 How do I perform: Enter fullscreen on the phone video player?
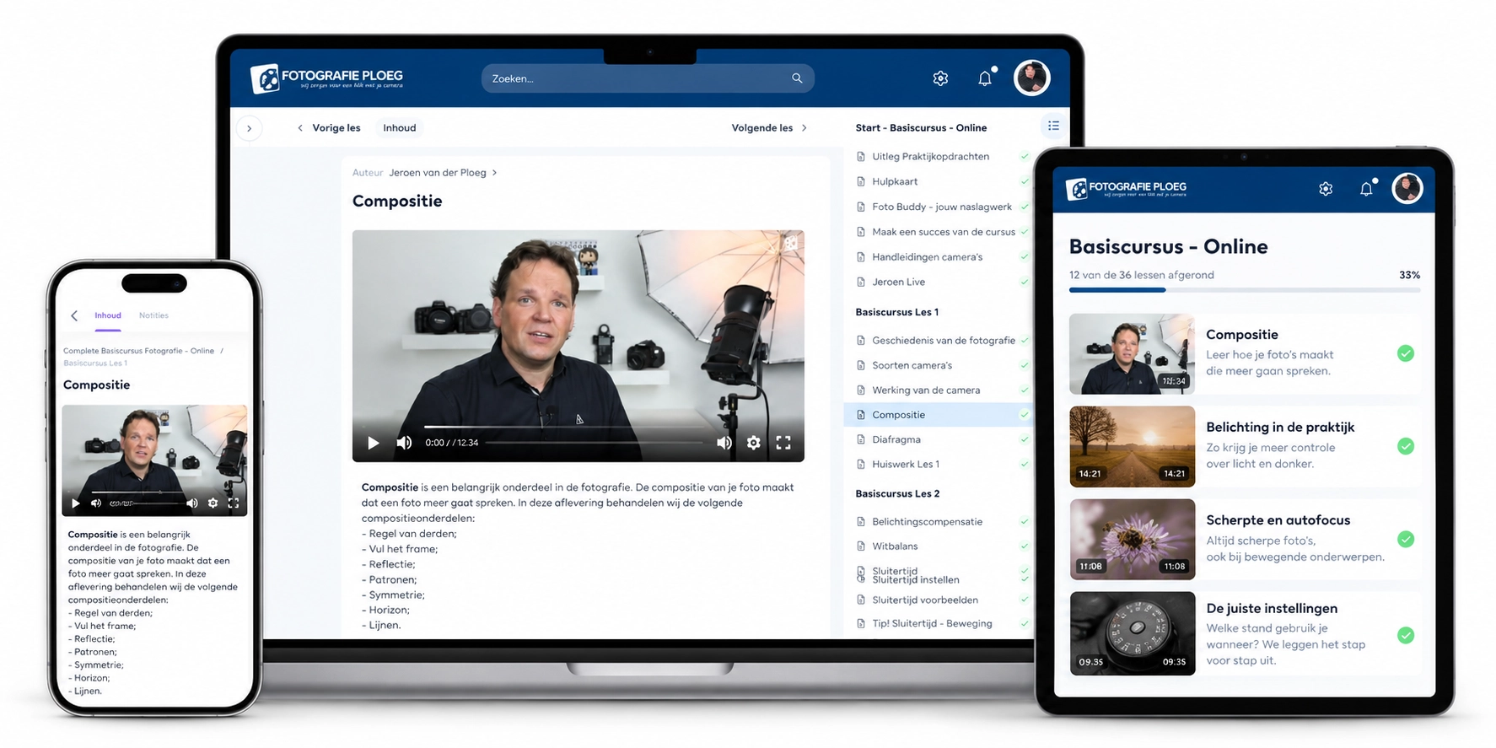pyautogui.click(x=234, y=503)
